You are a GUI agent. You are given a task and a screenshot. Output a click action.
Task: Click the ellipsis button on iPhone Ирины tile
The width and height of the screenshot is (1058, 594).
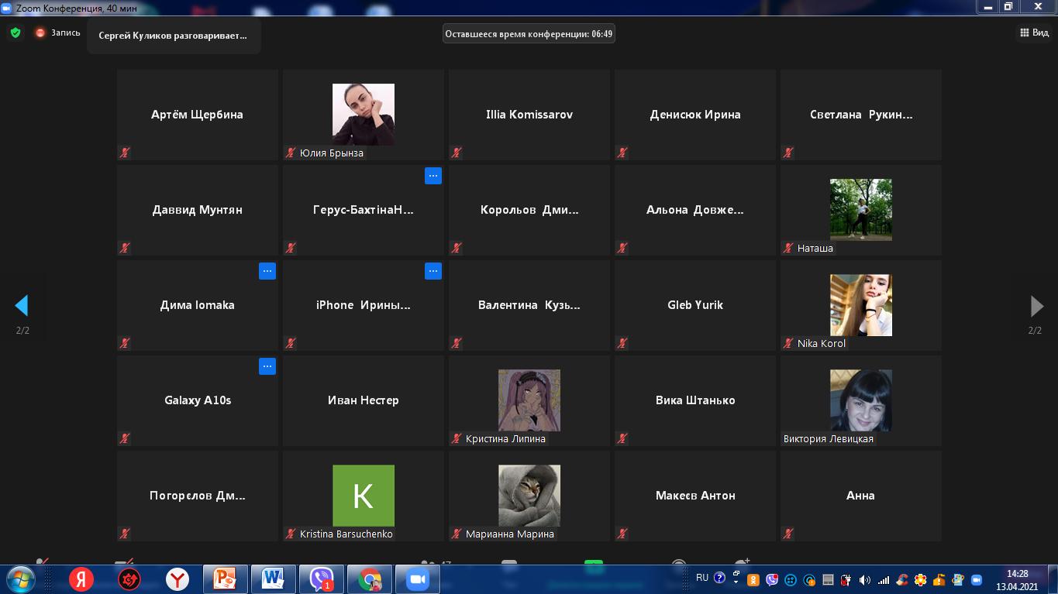[x=433, y=271]
